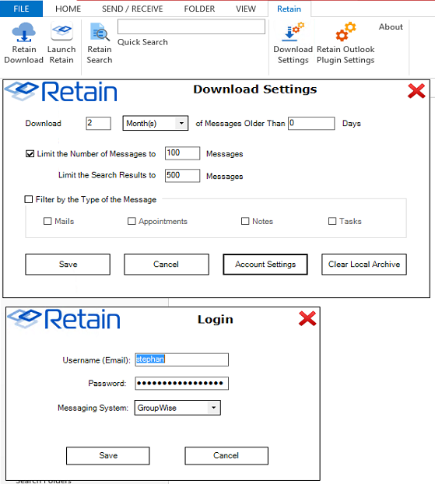Open Launch Retain from the ribbon
Viewport: 435px width, 484px height.
[61, 43]
